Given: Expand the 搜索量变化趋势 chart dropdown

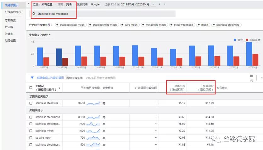Looking at the screenshot, I should 50,35.
